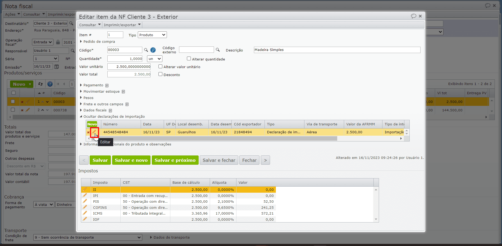The height and width of the screenshot is (246, 502).
Task: Open the comment bubble icon in dialog header
Action: point(413,16)
